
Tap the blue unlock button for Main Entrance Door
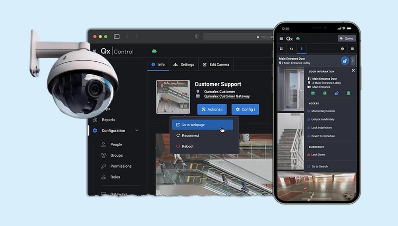click(x=345, y=61)
